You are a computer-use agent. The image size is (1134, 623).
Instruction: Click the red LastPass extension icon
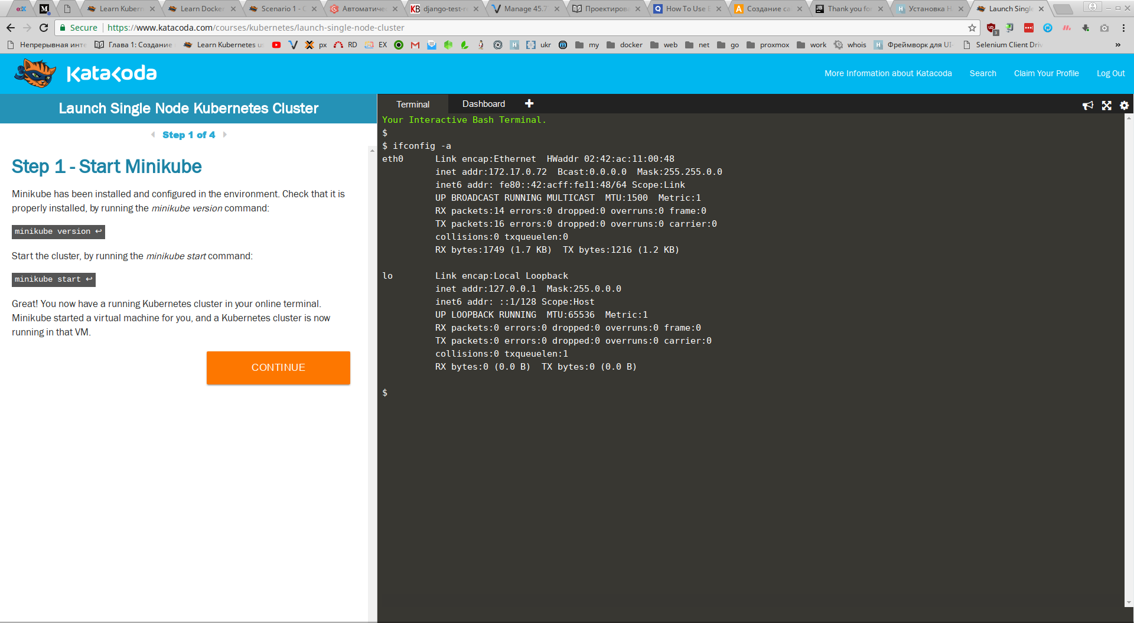[x=1029, y=28]
